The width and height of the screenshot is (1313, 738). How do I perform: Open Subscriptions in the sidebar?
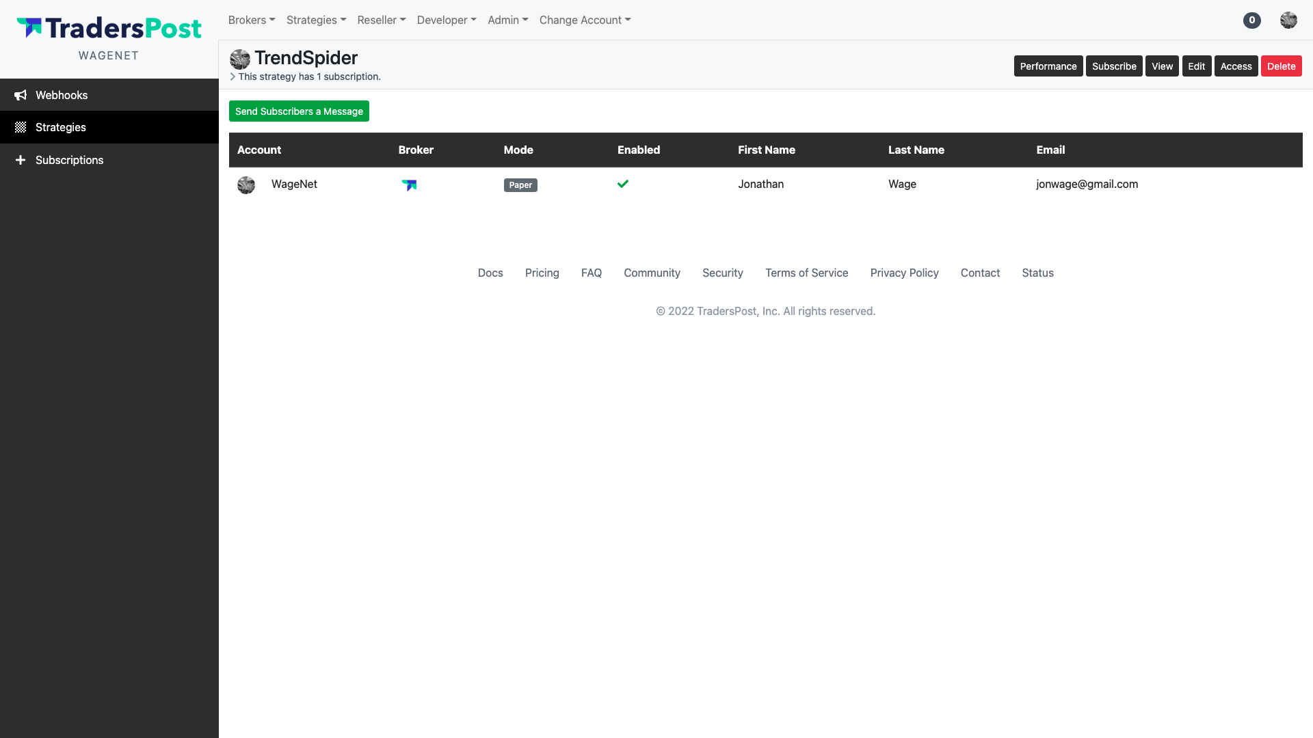coord(109,160)
